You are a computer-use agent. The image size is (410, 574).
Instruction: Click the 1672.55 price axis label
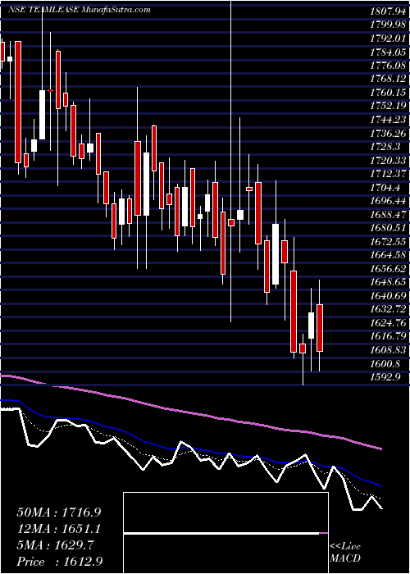click(x=388, y=242)
